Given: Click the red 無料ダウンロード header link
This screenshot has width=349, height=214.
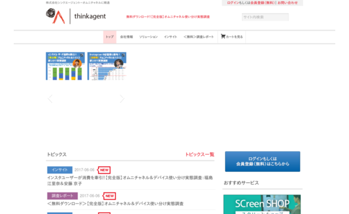Looking at the screenshot, I should 168,17.
